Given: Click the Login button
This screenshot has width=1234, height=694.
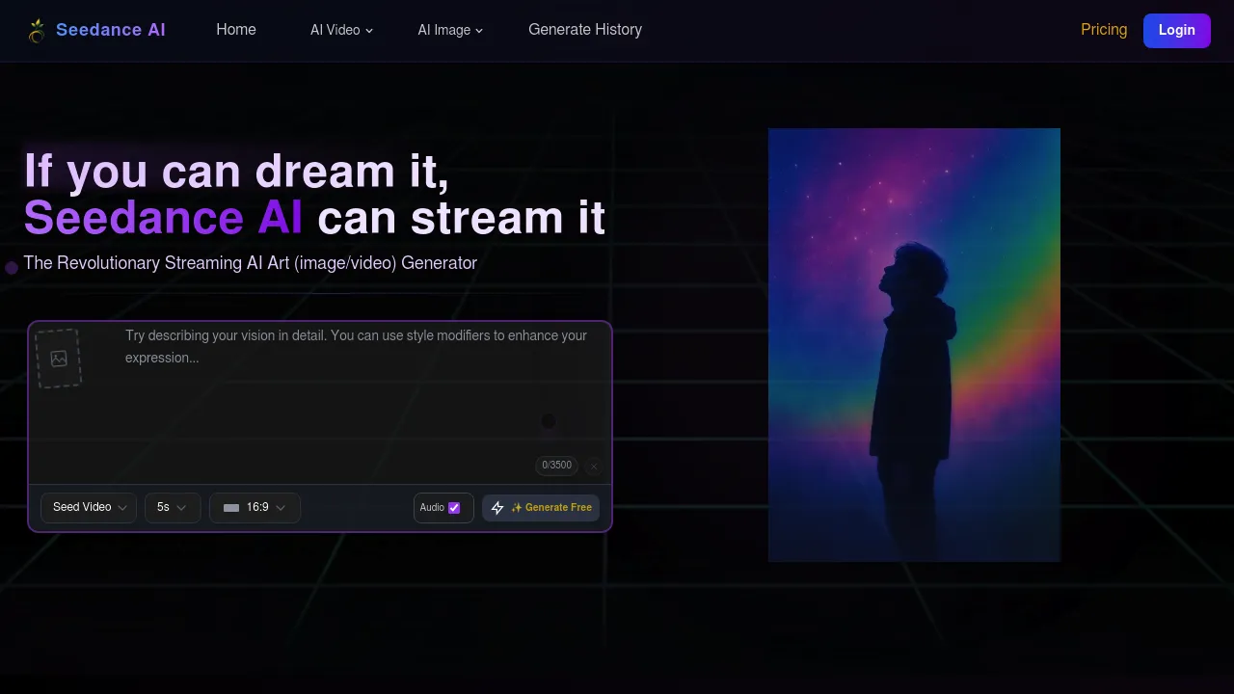Looking at the screenshot, I should 1177,31.
